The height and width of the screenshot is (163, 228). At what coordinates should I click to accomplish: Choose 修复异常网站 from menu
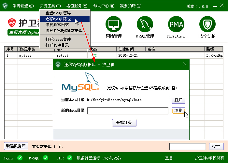click(65, 24)
